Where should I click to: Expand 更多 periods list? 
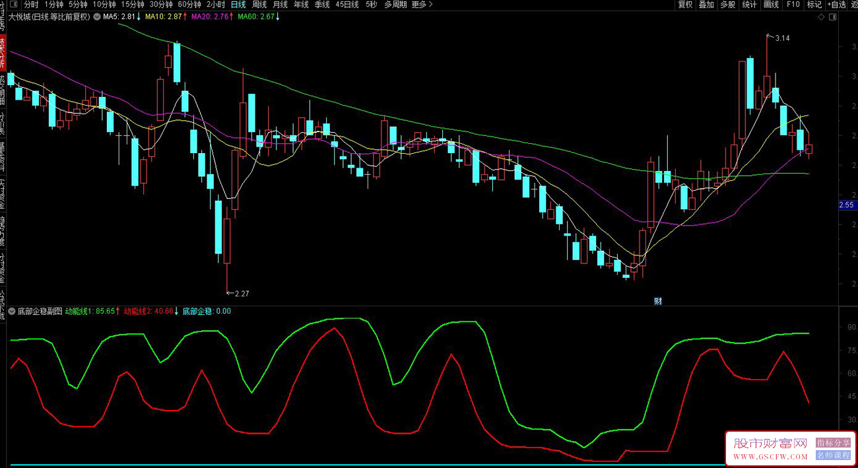[422, 5]
